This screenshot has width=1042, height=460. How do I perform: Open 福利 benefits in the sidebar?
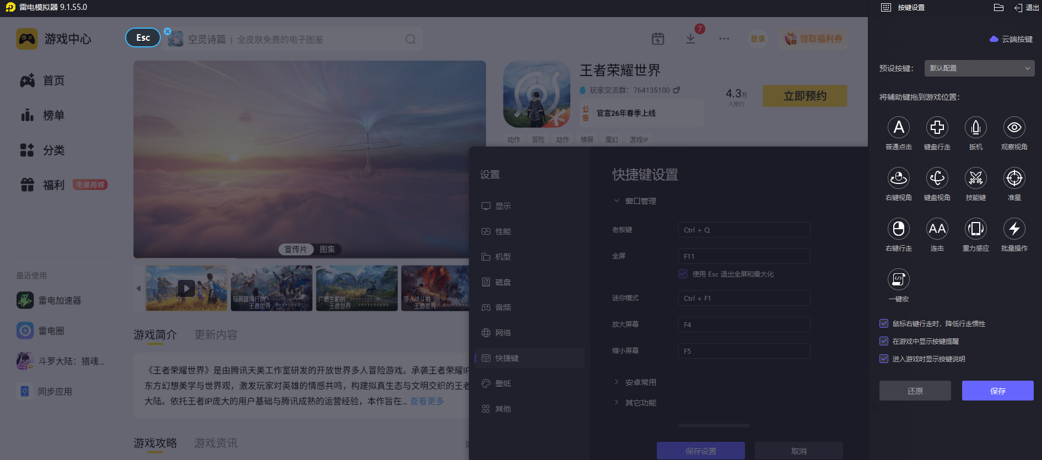[42, 185]
